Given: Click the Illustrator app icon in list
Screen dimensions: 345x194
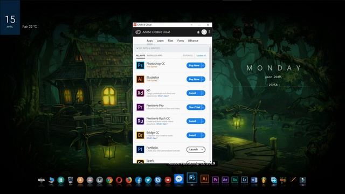Looking at the screenshot, I should [x=140, y=79].
